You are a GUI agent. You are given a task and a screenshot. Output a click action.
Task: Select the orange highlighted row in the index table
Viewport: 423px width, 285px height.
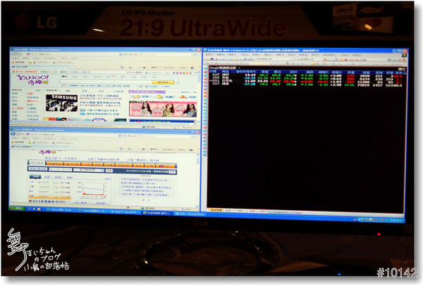49,197
